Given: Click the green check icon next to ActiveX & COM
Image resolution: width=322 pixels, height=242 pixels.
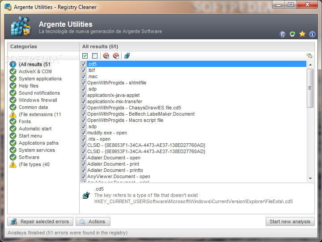Looking at the screenshot, I should [x=13, y=71].
